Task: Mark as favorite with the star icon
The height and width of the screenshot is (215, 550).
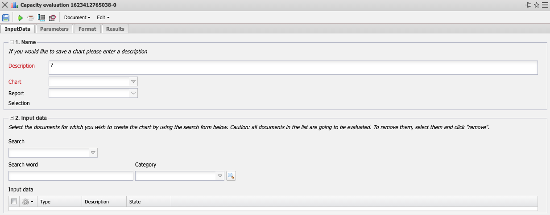Action: [537, 5]
